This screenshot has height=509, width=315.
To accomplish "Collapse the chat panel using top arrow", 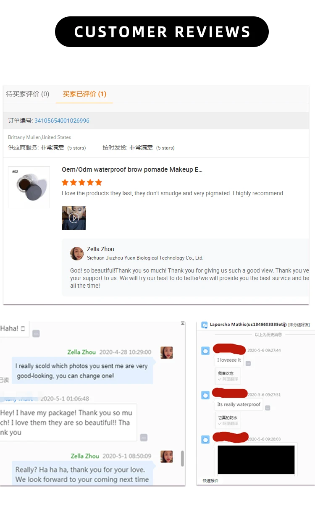I will [183, 323].
